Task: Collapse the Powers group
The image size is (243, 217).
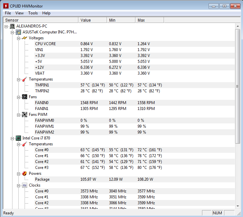Action: click(x=18, y=174)
